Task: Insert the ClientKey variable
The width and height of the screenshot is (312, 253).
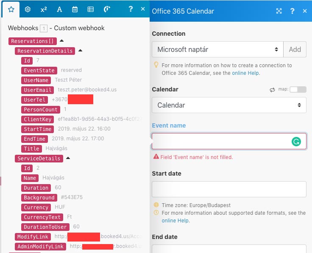Action: 38,119
